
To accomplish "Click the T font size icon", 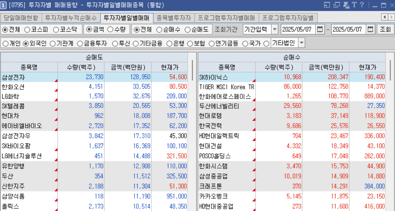I will [354, 5].
